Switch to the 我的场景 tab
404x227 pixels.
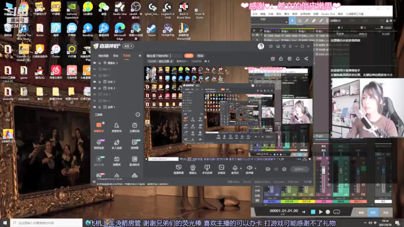104,56
